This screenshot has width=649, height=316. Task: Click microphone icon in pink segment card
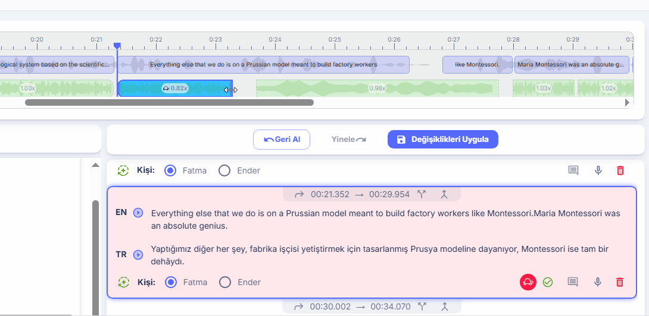click(x=597, y=282)
